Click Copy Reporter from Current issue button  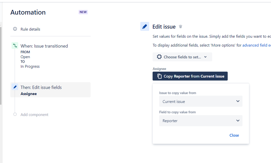pyautogui.click(x=190, y=76)
